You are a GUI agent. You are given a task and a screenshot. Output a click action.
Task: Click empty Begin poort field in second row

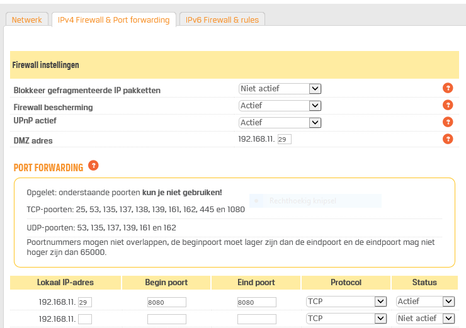click(166, 319)
